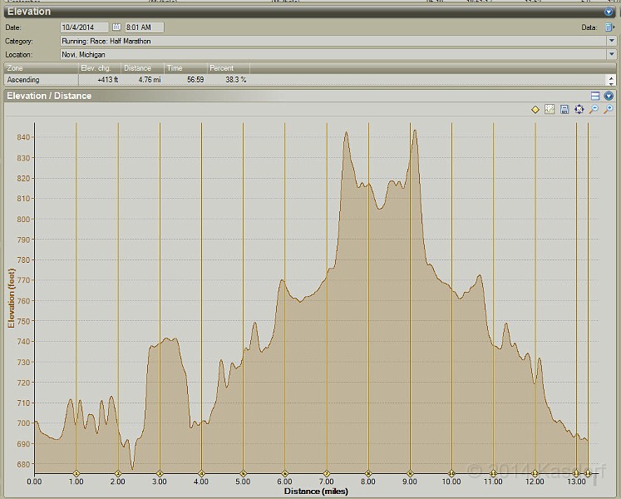
Task: Click the Data calculator icon
Action: [x=609, y=27]
